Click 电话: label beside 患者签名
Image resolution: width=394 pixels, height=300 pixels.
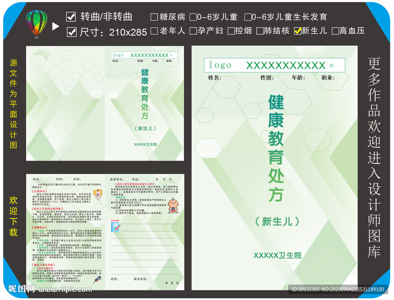click(136, 179)
